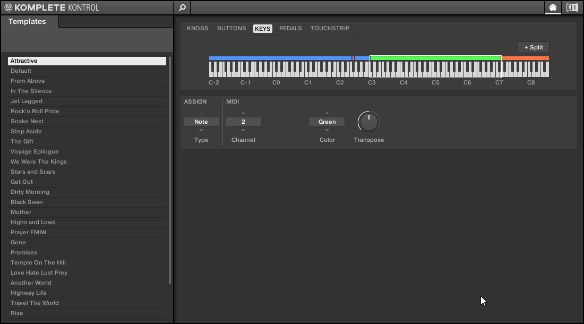The width and height of the screenshot is (584, 324).
Task: Select the In The Silence template
Action: (x=87, y=91)
